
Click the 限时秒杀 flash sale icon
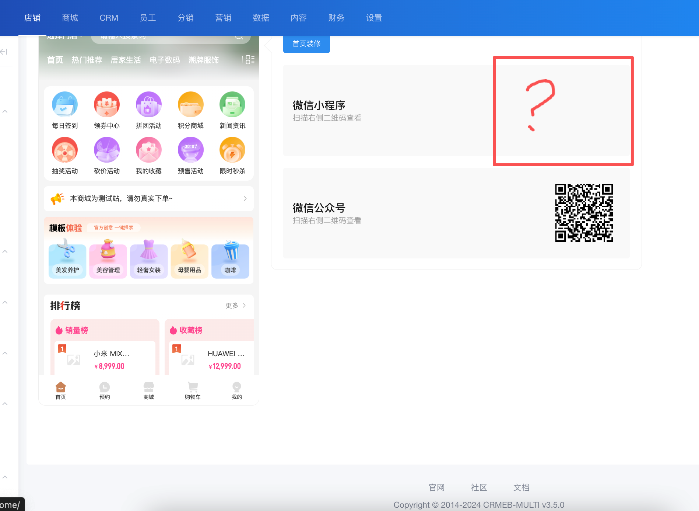pyautogui.click(x=232, y=150)
